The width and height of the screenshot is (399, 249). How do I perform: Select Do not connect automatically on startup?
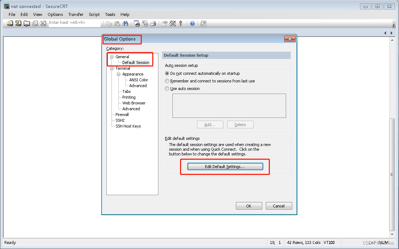tap(202, 73)
